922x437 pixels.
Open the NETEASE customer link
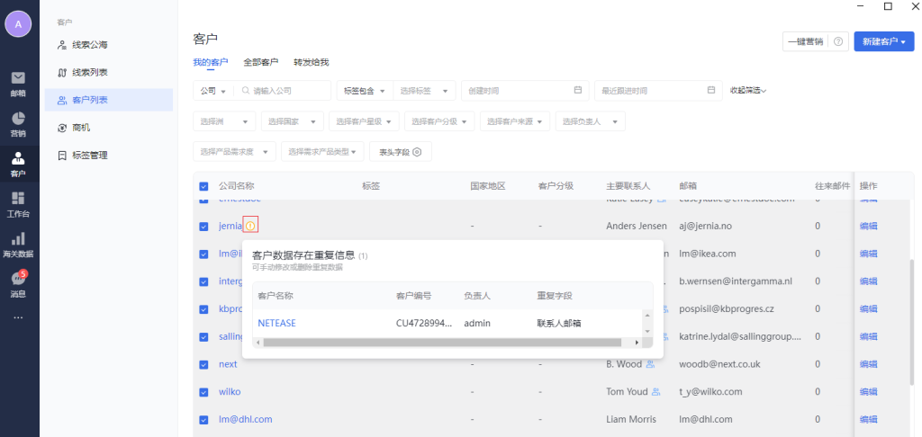276,323
